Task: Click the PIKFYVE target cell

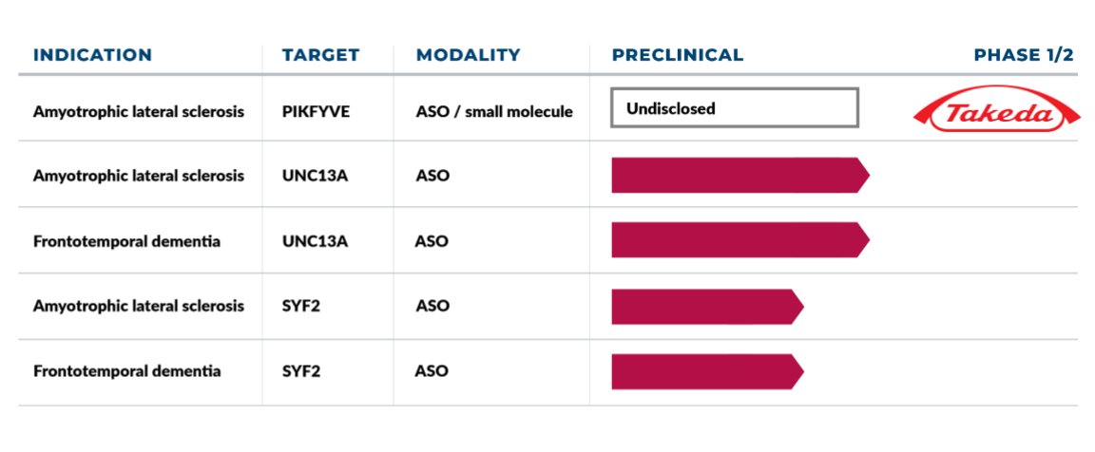Action: [x=316, y=111]
